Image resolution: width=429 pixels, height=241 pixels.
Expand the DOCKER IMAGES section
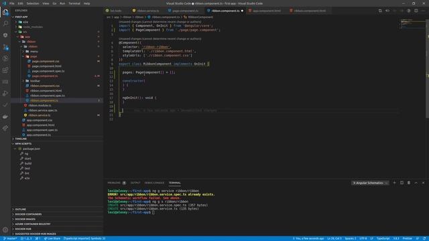click(25, 219)
